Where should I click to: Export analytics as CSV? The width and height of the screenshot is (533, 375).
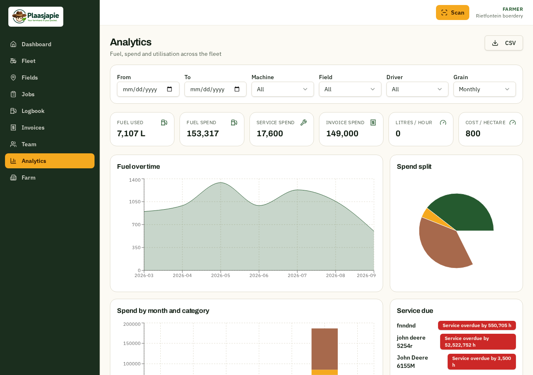[x=504, y=43]
